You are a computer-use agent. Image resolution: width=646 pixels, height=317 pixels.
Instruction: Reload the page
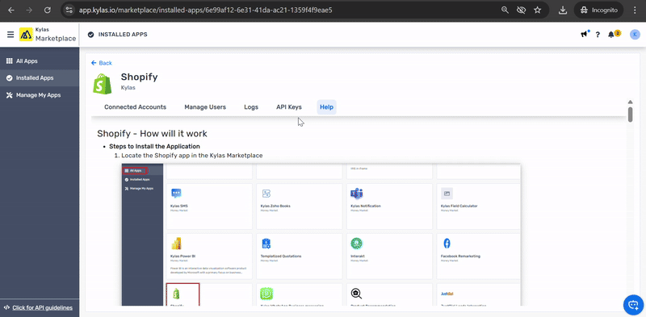48,10
